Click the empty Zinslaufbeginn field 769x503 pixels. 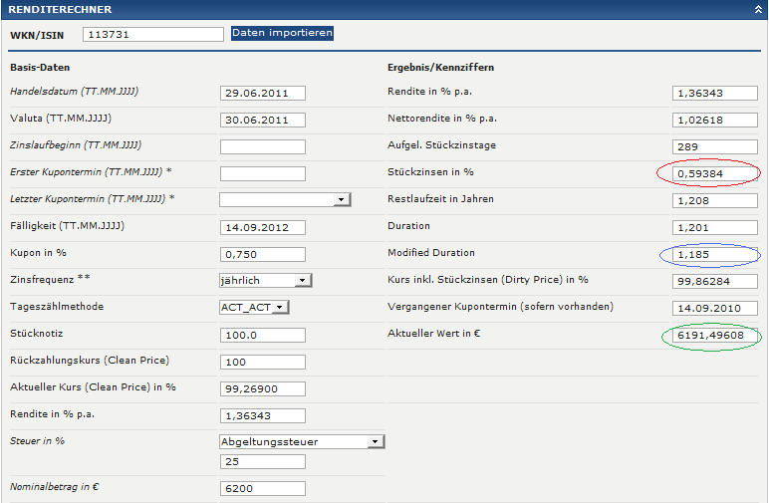pos(263,146)
